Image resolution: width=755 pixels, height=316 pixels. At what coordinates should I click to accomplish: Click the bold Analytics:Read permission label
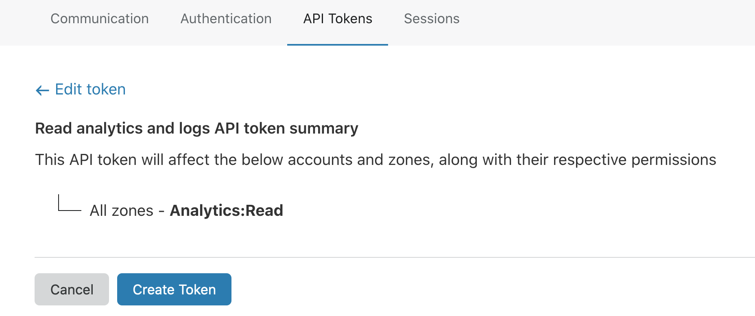pos(227,211)
